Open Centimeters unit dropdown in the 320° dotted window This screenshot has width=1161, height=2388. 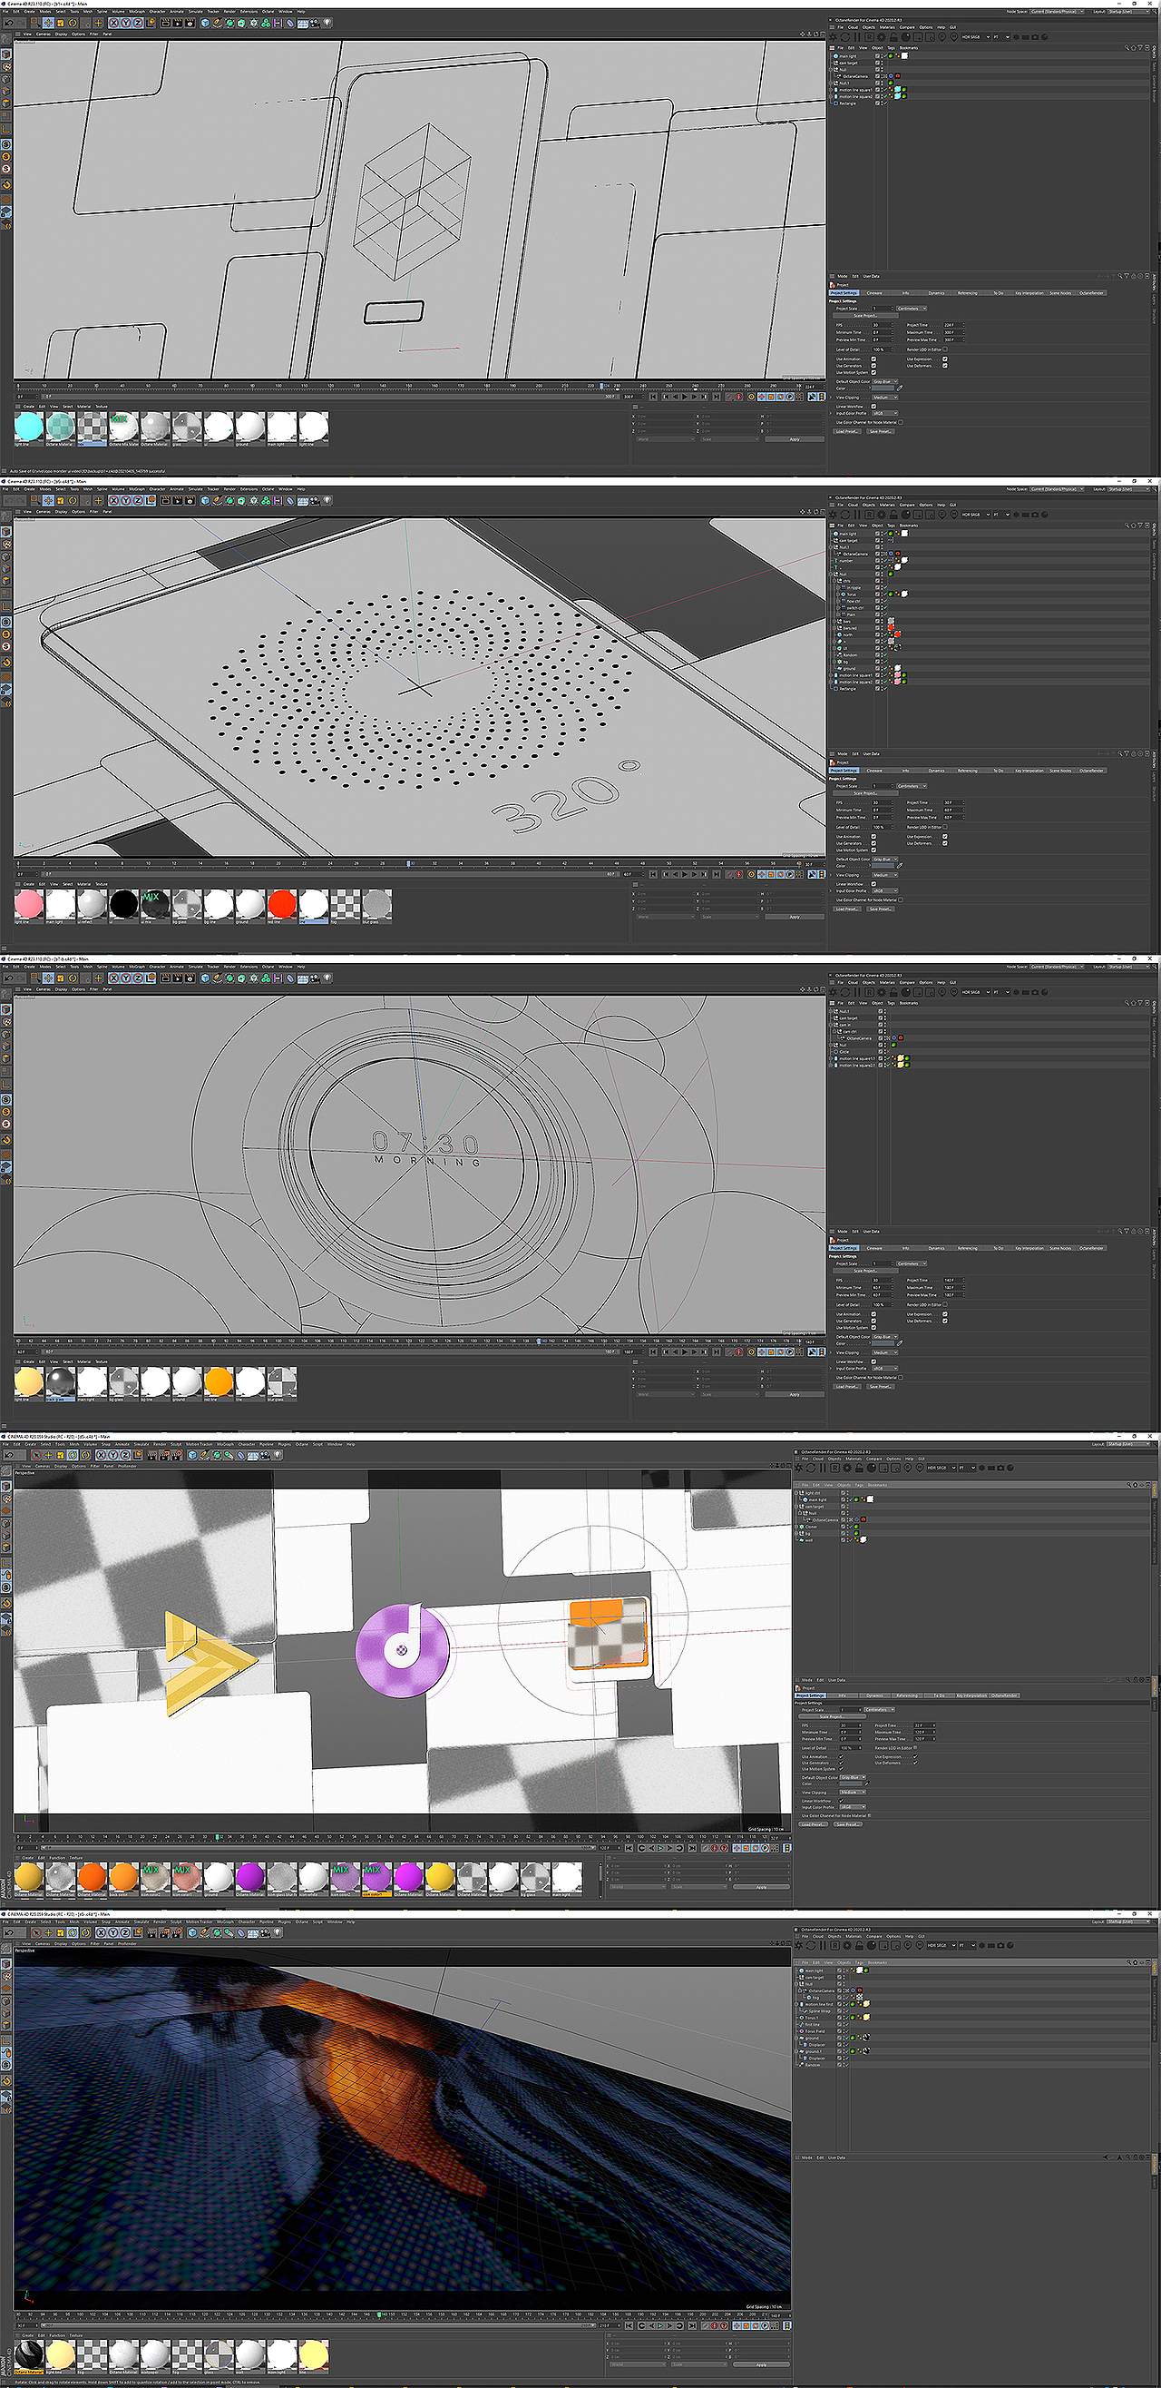click(912, 786)
